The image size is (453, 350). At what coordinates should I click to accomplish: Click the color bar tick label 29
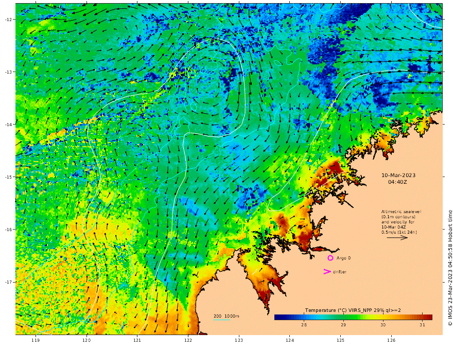tap(343, 325)
